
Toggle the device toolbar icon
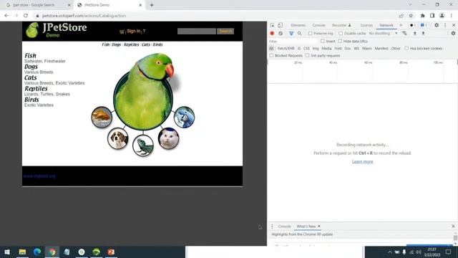coord(280,26)
